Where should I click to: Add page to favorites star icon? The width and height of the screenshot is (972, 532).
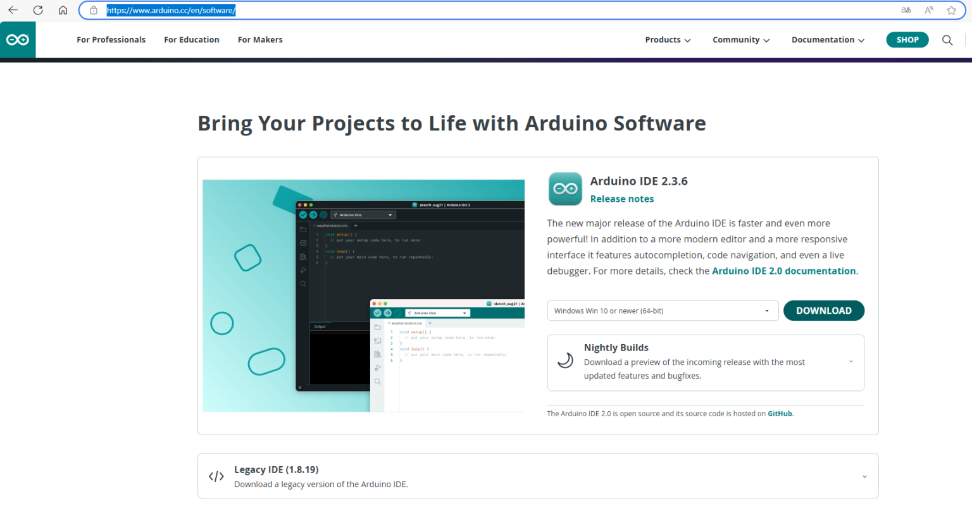pos(951,10)
